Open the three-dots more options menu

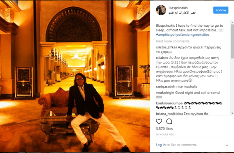[226, 145]
